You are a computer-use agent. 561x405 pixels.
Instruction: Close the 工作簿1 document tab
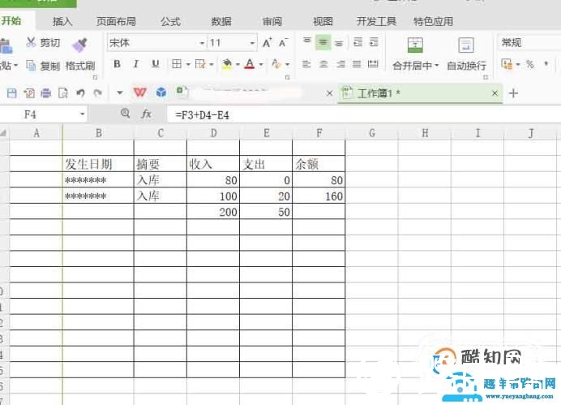(x=495, y=93)
